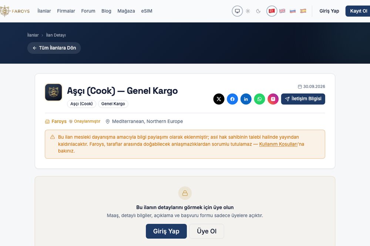Screen dimensions: 370x246
Task: Click the Genel Kargo tag chip
Action: pyautogui.click(x=113, y=104)
